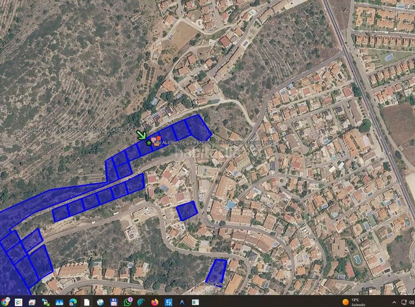Click the blue S app icon in taskbar

pos(168,302)
